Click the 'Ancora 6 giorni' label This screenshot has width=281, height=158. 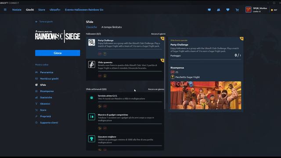(x=158, y=34)
